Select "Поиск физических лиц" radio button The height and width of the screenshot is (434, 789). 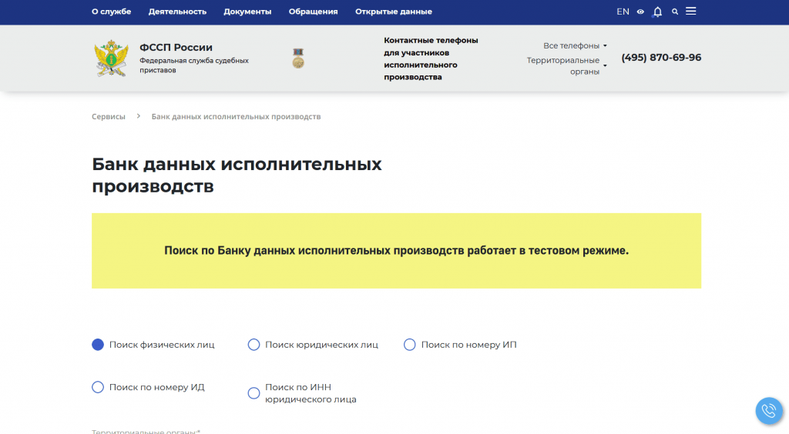[x=98, y=345]
